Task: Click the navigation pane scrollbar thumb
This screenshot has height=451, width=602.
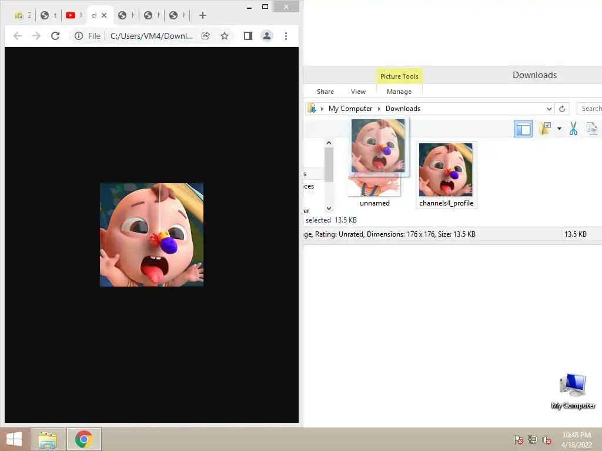Action: click(329, 165)
